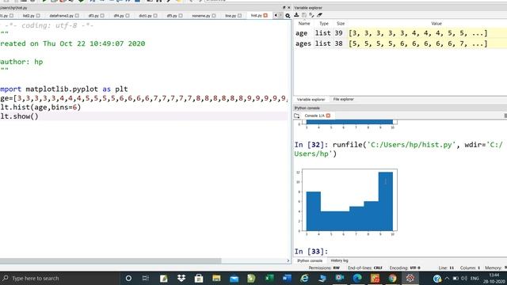Open Dropbox from the taskbar
The image size is (507, 285).
coord(181,278)
